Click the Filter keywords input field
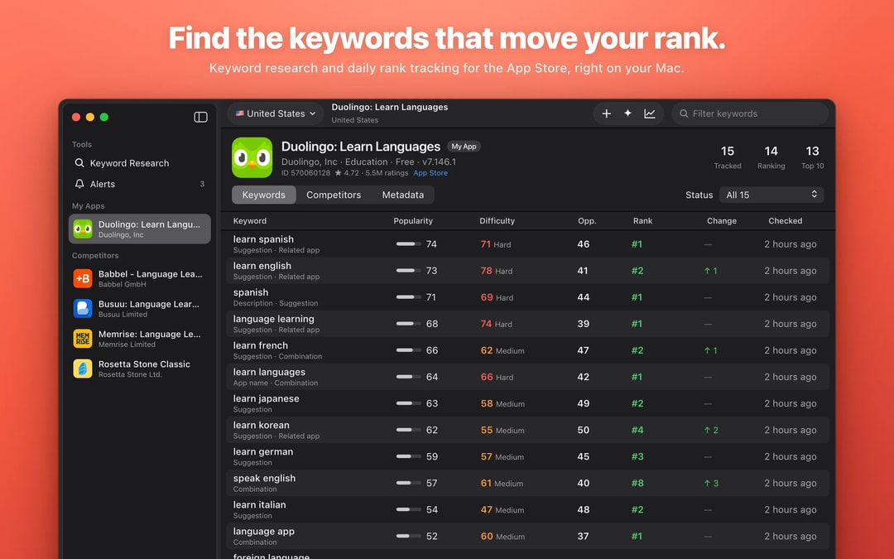Viewport: 894px width, 559px height. [x=750, y=113]
